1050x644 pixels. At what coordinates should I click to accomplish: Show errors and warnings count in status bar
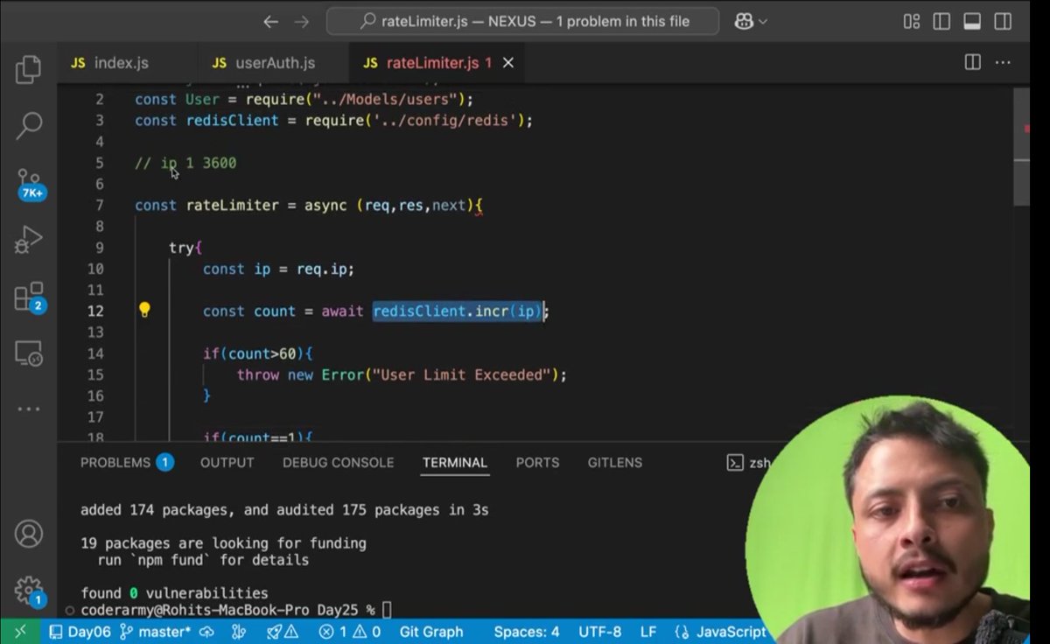pos(349,632)
